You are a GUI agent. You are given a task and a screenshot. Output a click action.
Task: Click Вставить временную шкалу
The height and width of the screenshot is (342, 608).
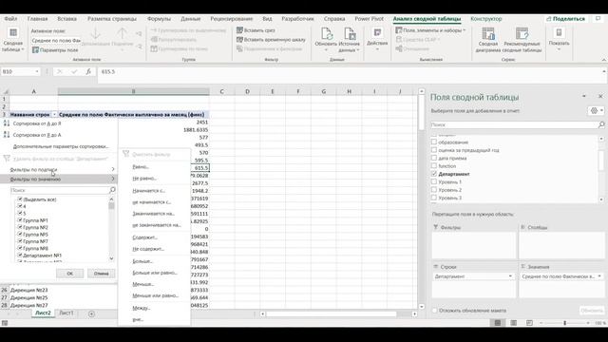tap(271, 40)
